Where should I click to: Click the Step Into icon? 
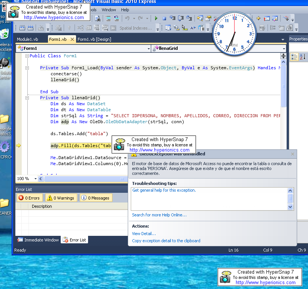[x=172, y=18]
